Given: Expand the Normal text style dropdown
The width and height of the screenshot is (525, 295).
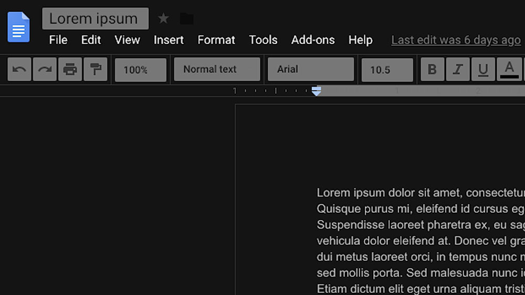Looking at the screenshot, I should tap(217, 70).
